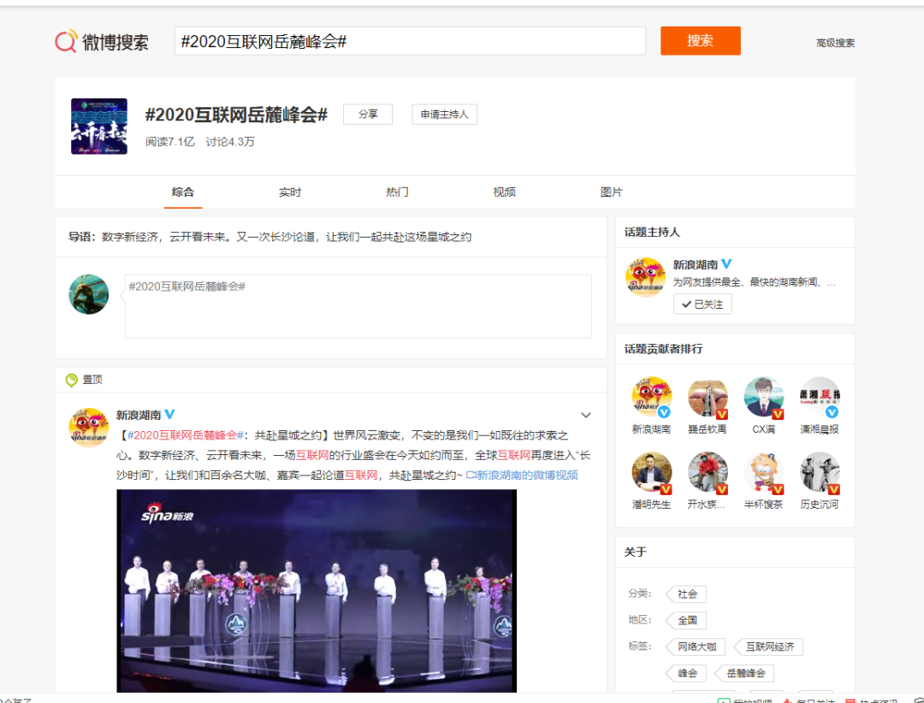Click the orange 搜索 button
The width and height of the screenshot is (924, 703).
[700, 41]
